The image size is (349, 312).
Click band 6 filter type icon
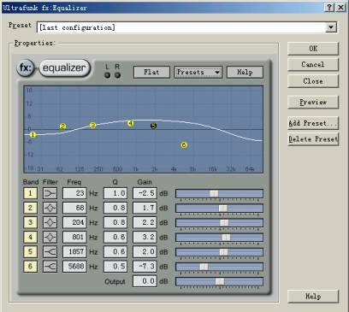[50, 267]
